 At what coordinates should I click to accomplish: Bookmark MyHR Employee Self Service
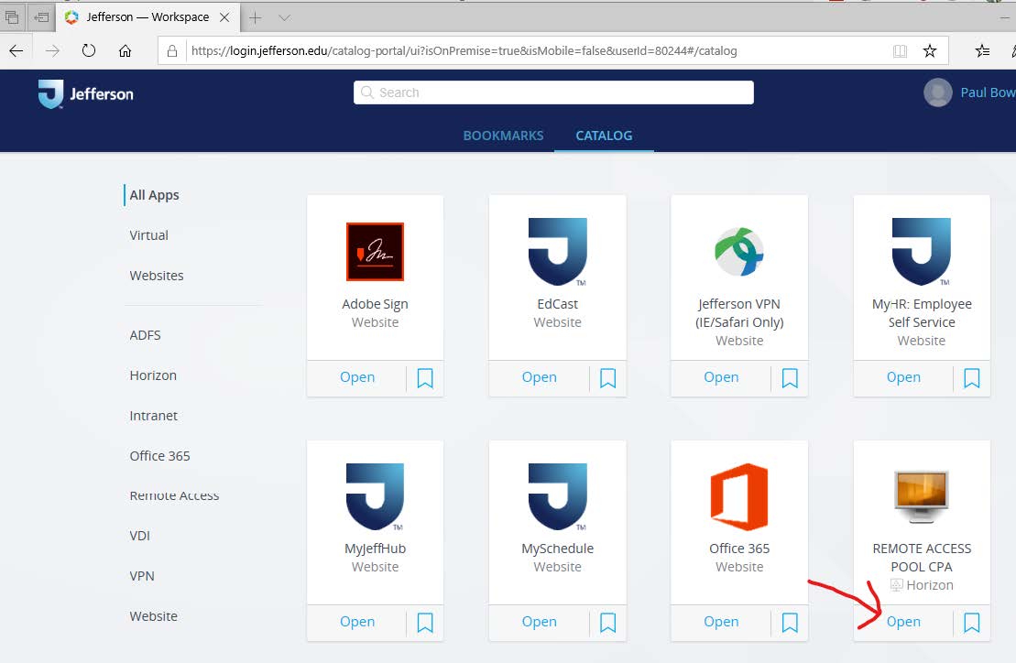click(x=972, y=377)
